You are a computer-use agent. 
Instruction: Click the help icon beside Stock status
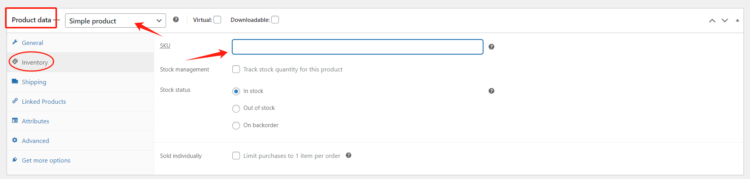pyautogui.click(x=491, y=91)
